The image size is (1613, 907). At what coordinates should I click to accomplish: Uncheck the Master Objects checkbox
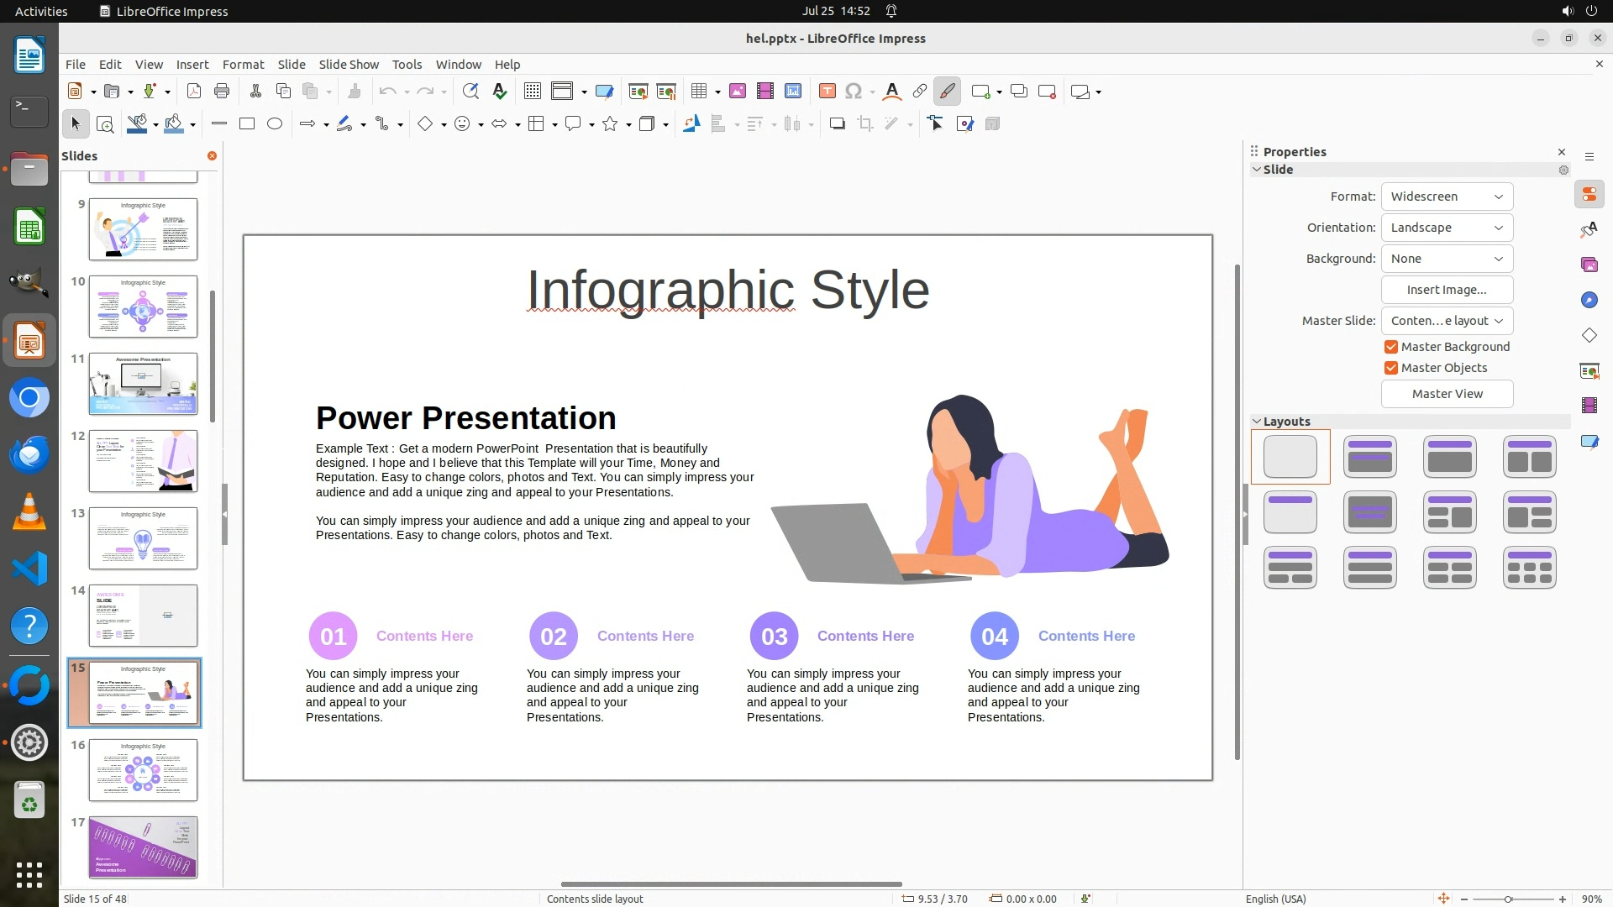pos(1391,368)
